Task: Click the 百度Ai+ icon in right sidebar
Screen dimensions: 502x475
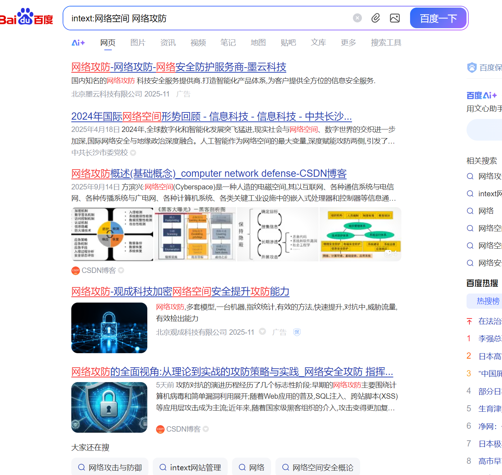Action: coord(481,95)
